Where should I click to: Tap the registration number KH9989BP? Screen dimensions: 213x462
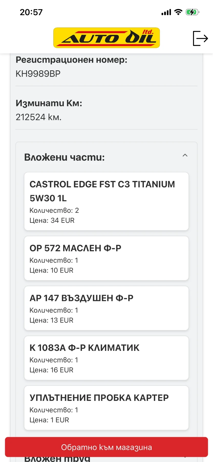click(x=38, y=74)
